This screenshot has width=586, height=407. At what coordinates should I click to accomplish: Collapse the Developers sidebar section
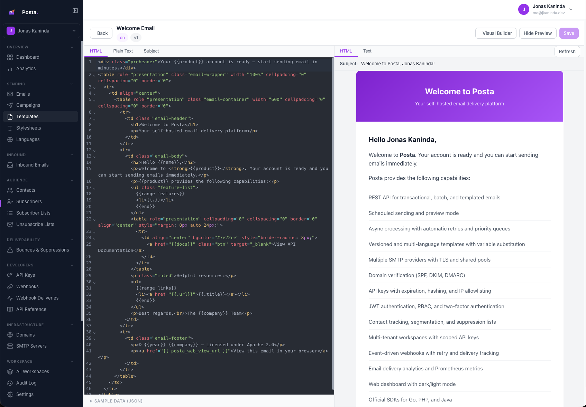[x=72, y=265]
